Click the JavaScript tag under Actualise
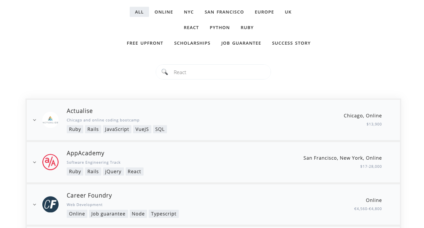Image resolution: width=424 pixels, height=228 pixels. coord(117,129)
